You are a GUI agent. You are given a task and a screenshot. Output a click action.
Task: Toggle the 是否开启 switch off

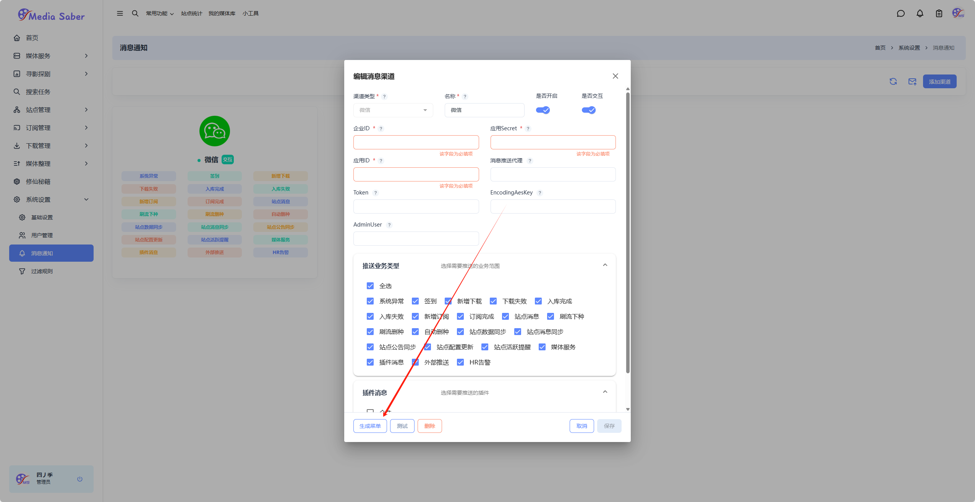click(x=543, y=110)
